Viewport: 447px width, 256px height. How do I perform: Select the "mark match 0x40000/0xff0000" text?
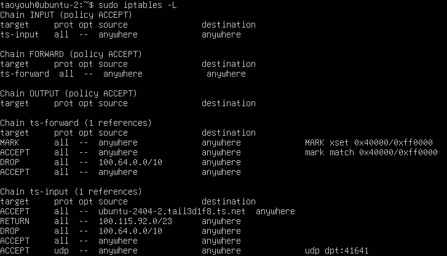pyautogui.click(x=371, y=152)
